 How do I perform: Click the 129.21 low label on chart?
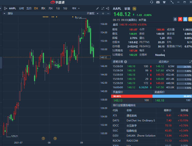[x=14, y=136]
